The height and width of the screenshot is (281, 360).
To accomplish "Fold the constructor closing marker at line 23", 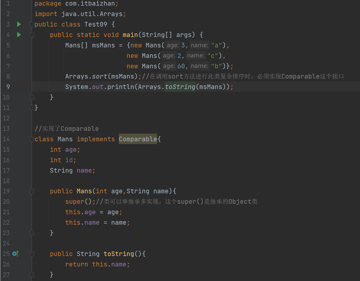I will pyautogui.click(x=32, y=233).
